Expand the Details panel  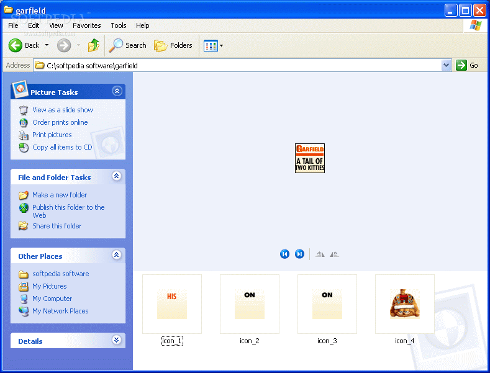coord(117,340)
